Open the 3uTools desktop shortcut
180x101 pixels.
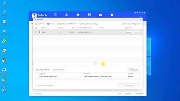[4, 90]
